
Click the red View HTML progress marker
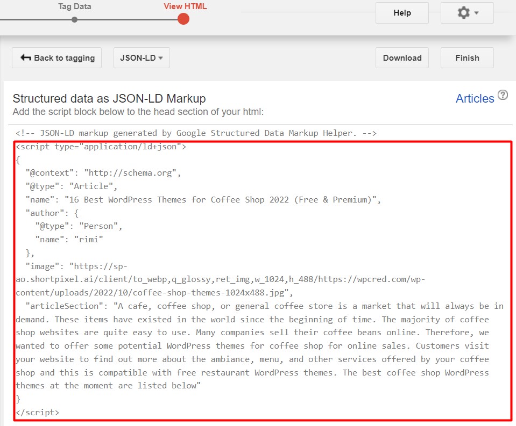183,19
